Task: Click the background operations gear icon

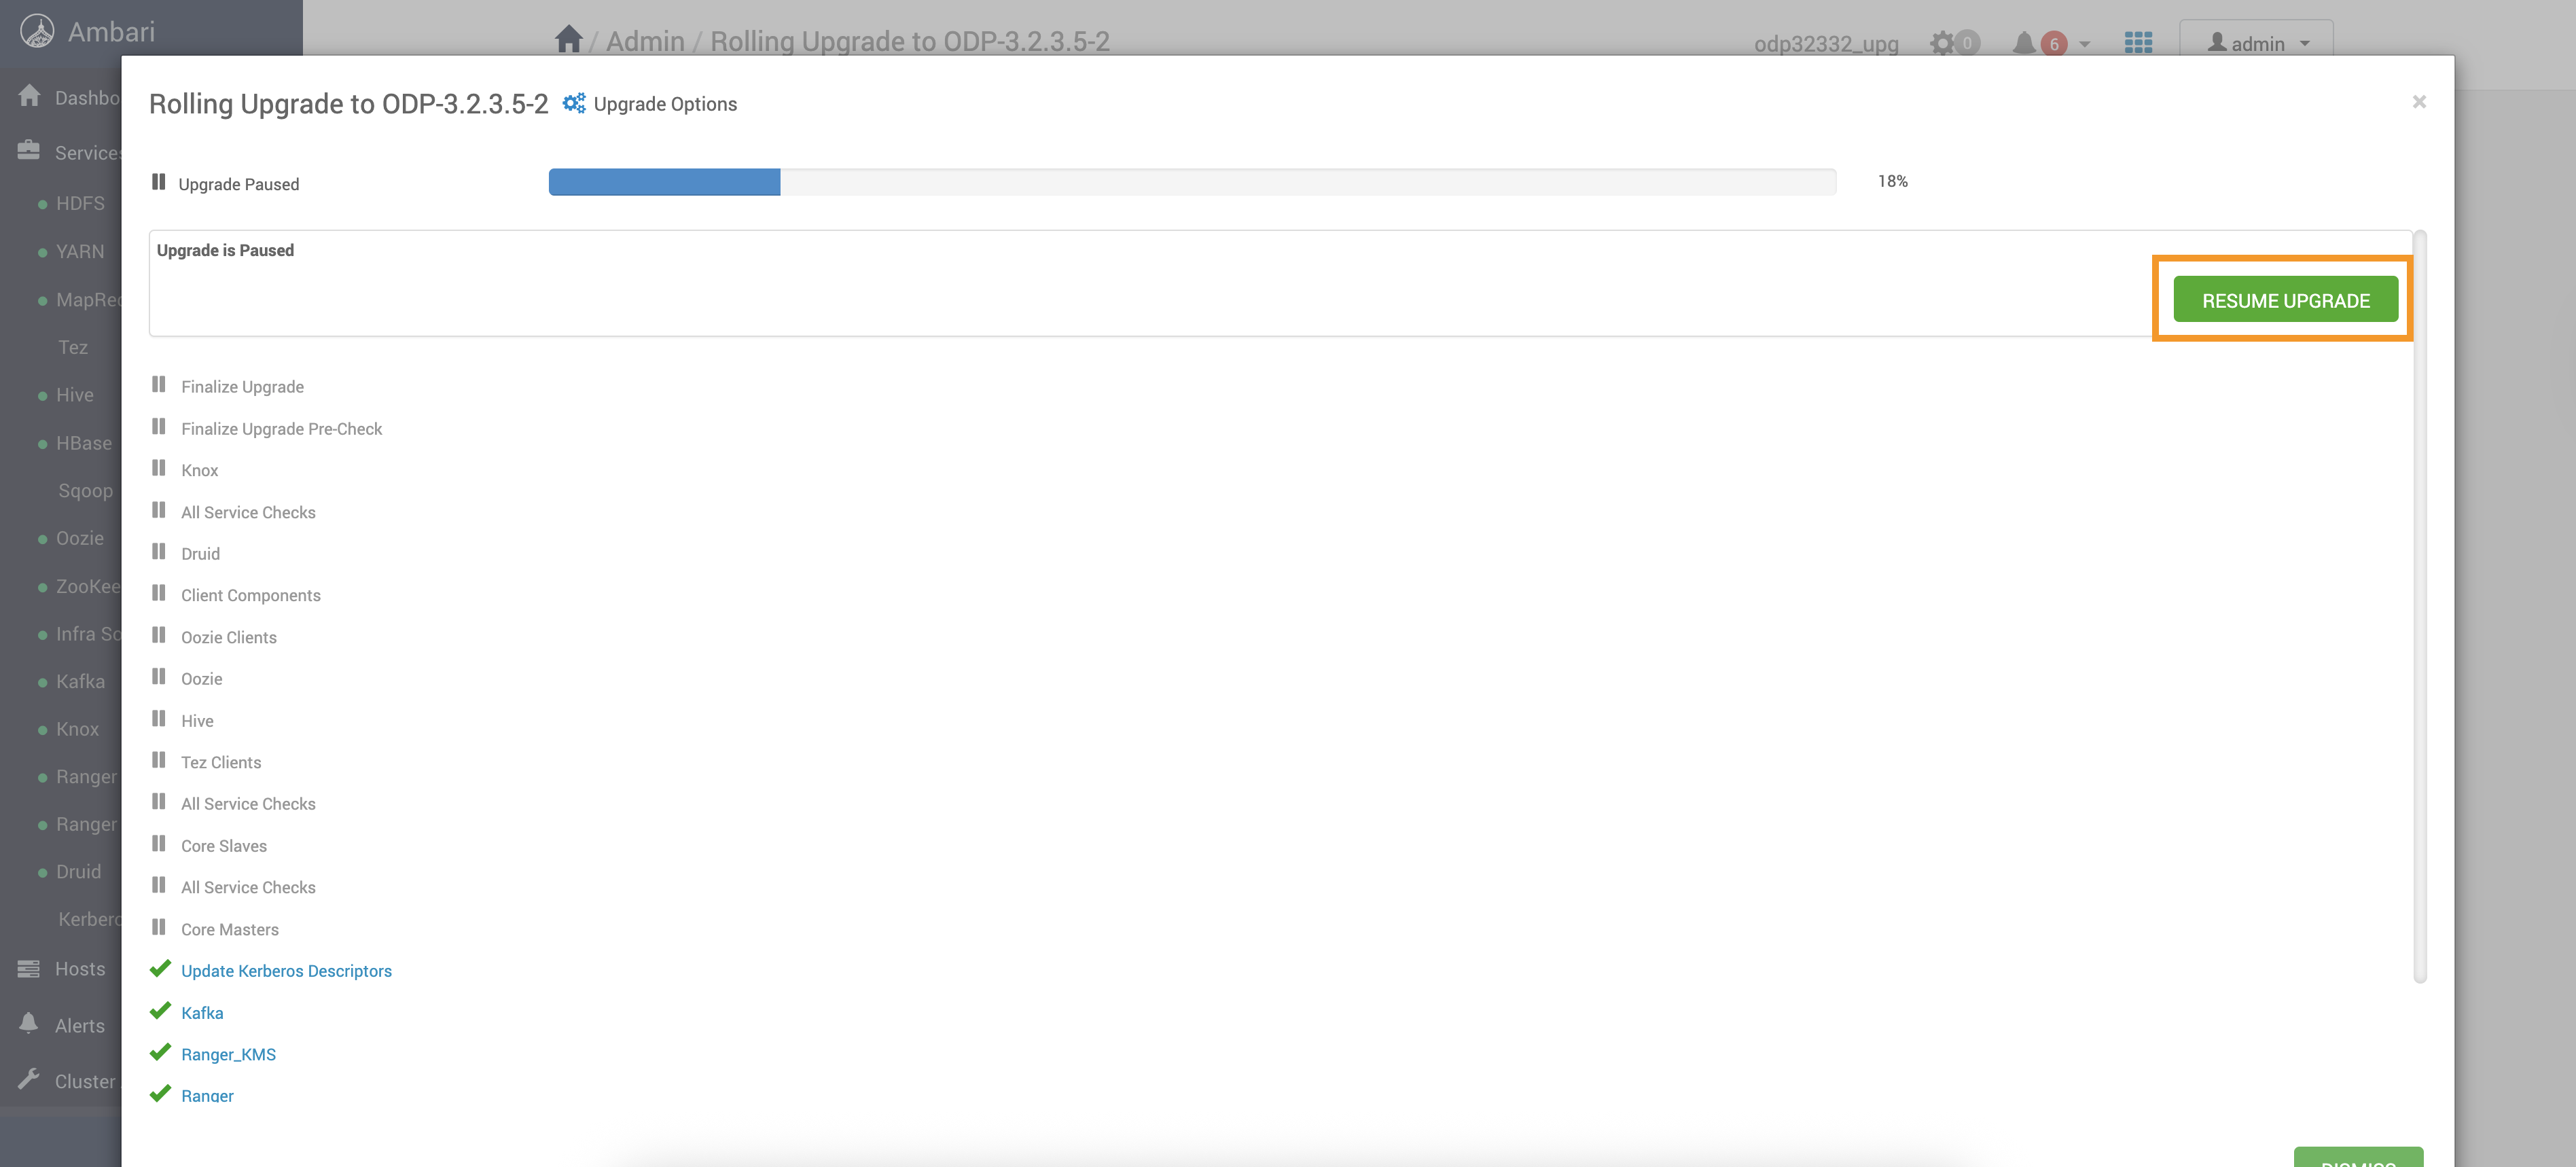Action: pos(1942,43)
